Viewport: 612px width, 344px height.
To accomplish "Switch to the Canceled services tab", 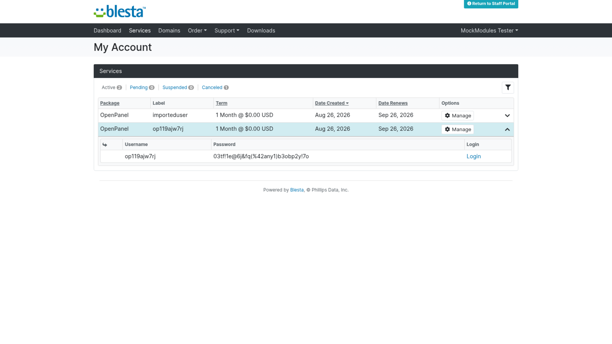I will (x=215, y=87).
